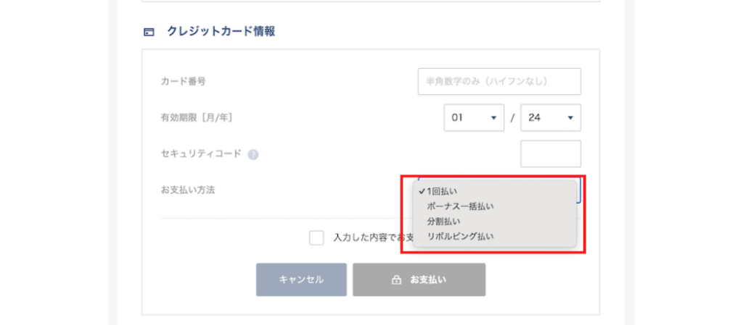This screenshot has width=743, height=325.
Task: Click the セキュリティコード label text
Action: coord(201,153)
